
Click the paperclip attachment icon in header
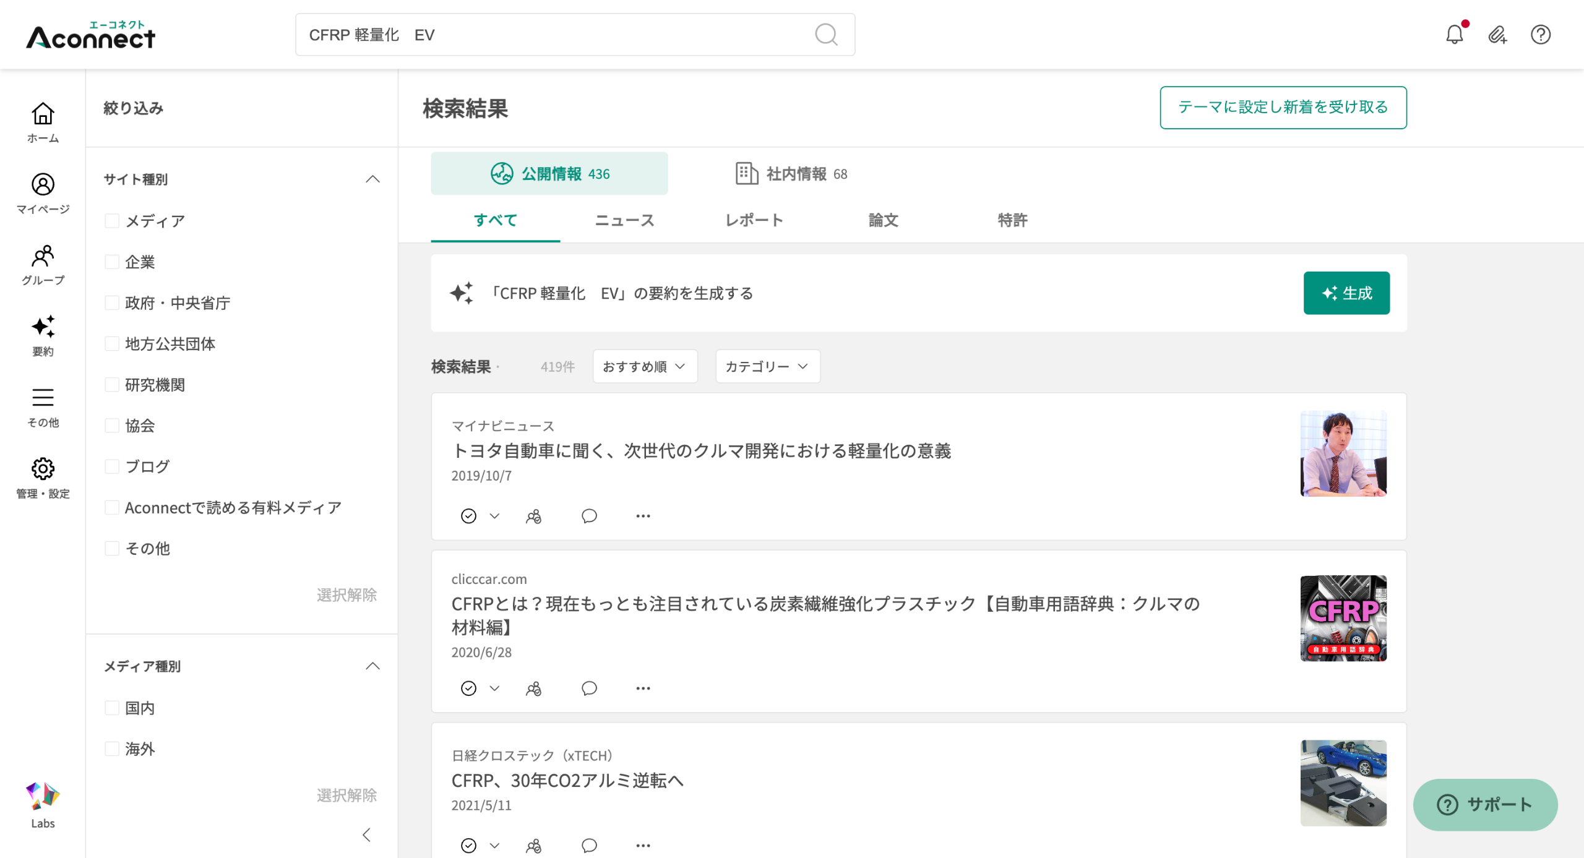(x=1497, y=35)
